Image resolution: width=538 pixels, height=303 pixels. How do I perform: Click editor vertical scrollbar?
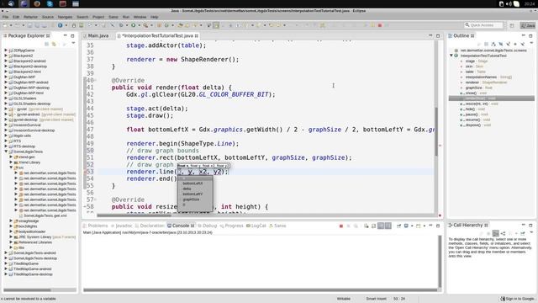436,130
